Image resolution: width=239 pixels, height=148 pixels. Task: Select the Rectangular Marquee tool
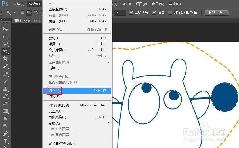click(5, 36)
